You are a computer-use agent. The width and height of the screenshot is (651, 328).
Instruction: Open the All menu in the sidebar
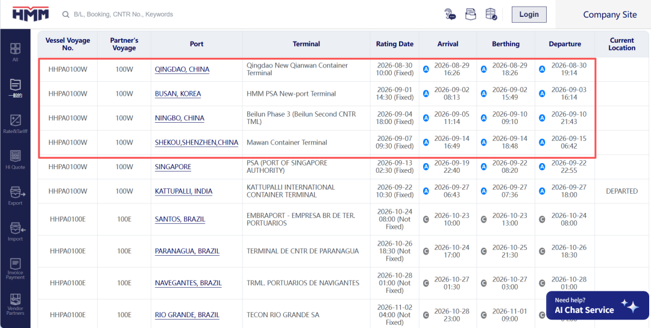point(15,52)
